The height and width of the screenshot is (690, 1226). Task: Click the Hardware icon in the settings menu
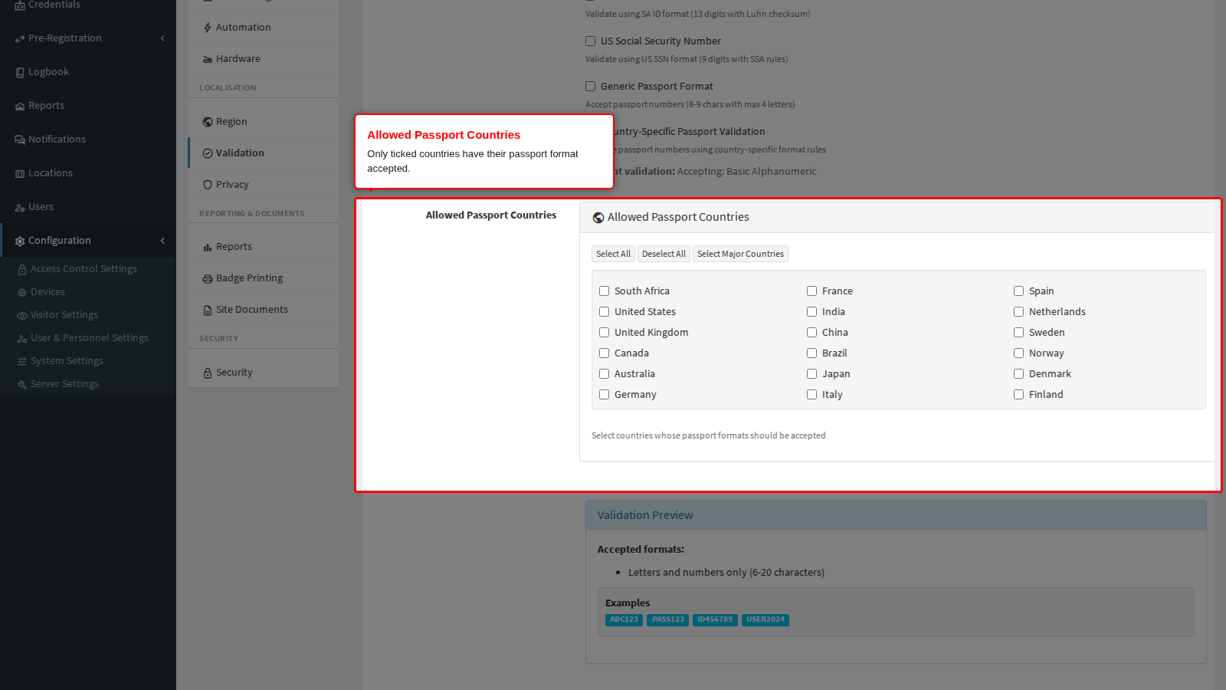click(x=208, y=59)
